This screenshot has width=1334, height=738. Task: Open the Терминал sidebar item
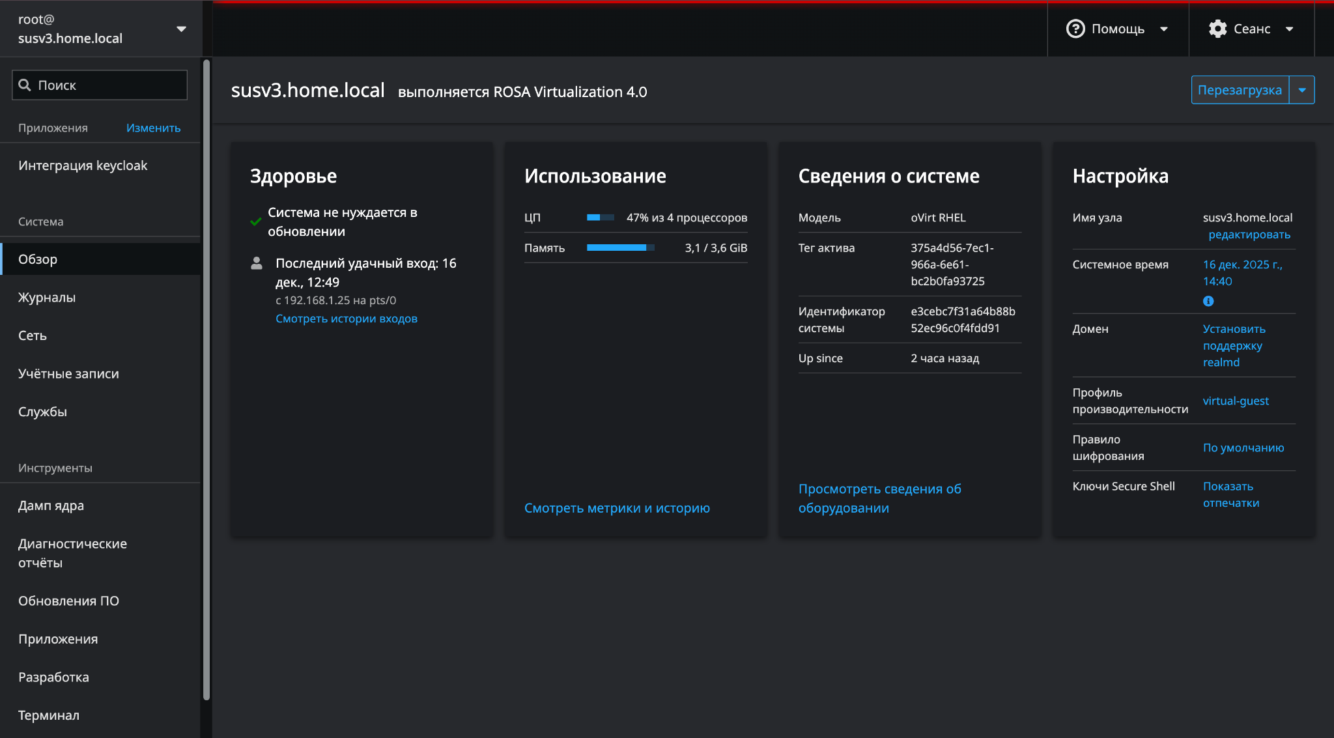pos(49,715)
